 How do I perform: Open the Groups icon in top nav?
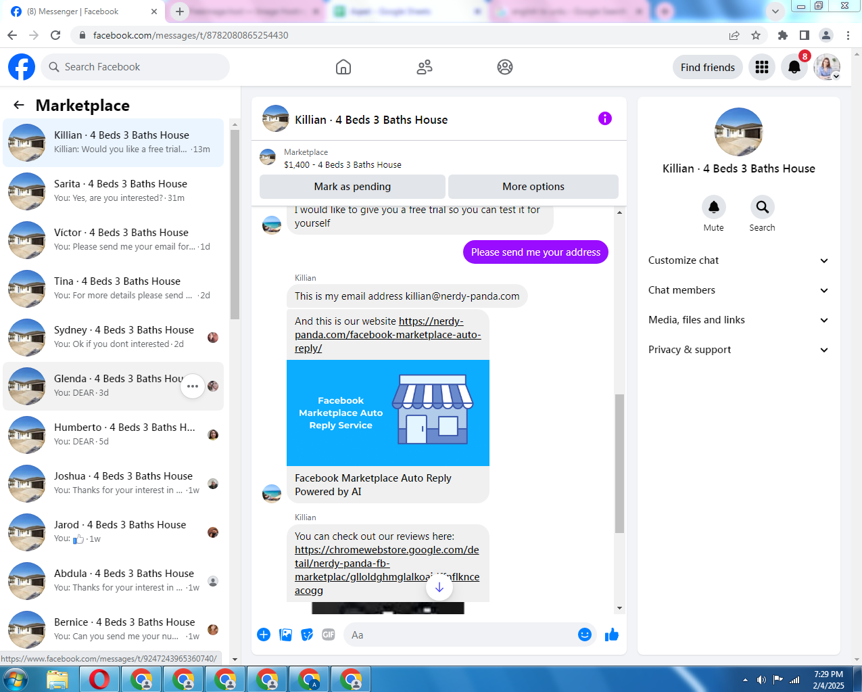click(x=505, y=67)
